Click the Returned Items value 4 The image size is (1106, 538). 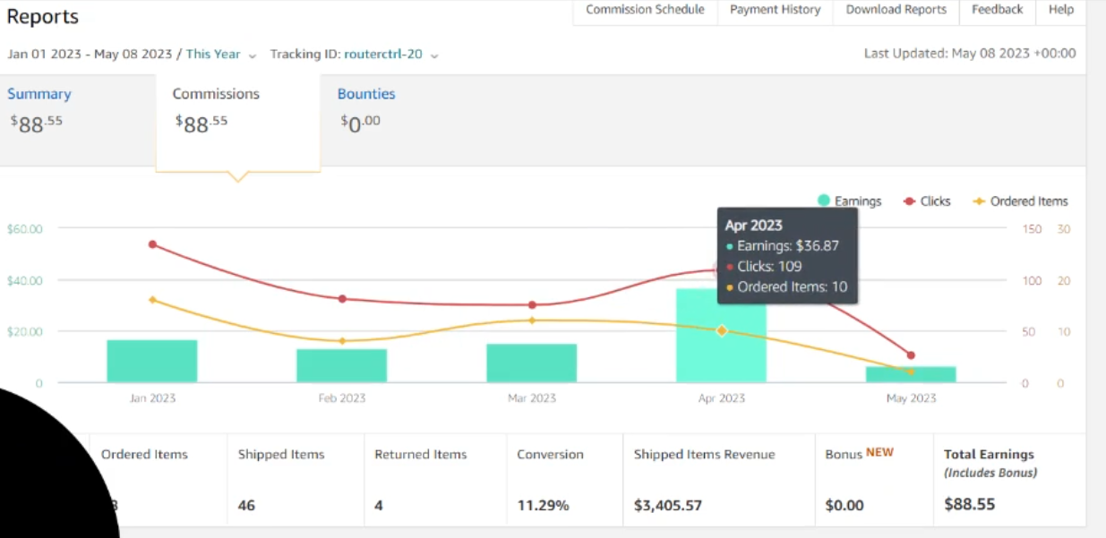pyautogui.click(x=379, y=506)
